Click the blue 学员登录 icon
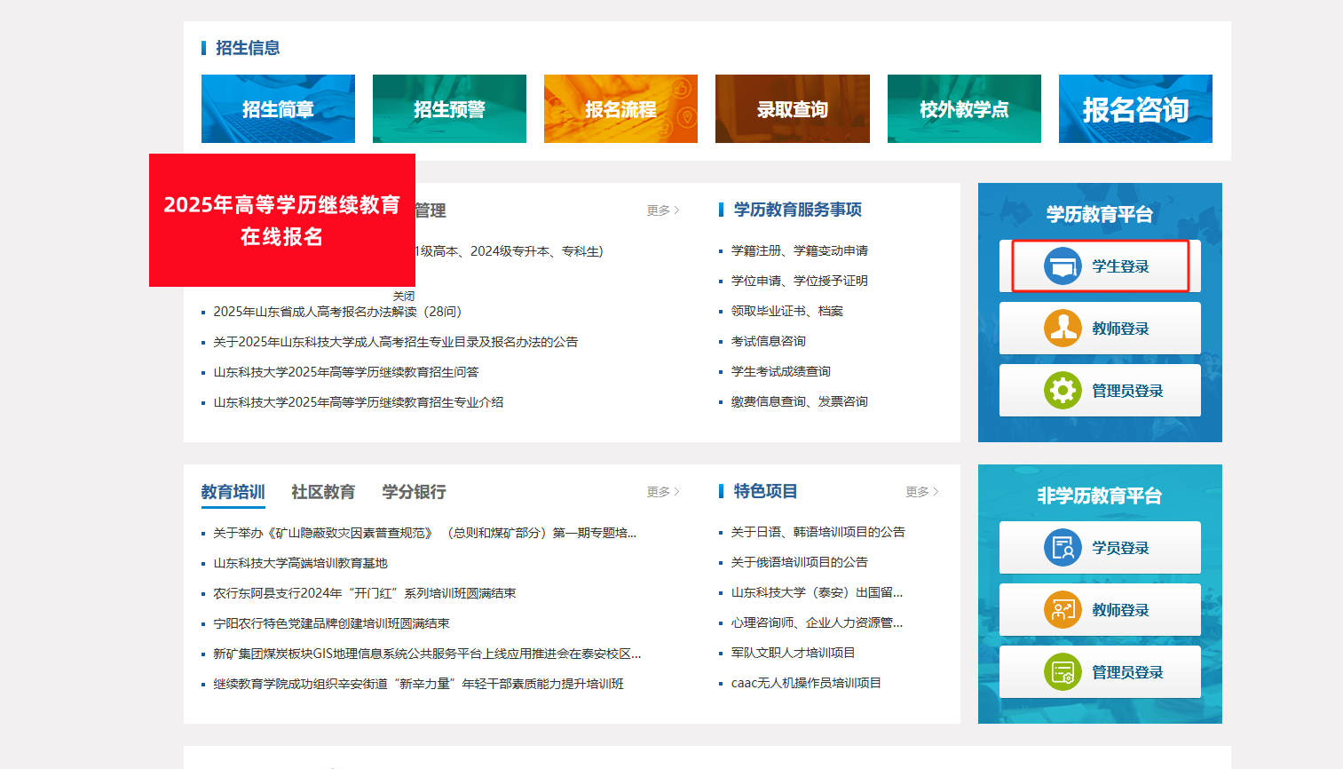 pyautogui.click(x=1063, y=548)
